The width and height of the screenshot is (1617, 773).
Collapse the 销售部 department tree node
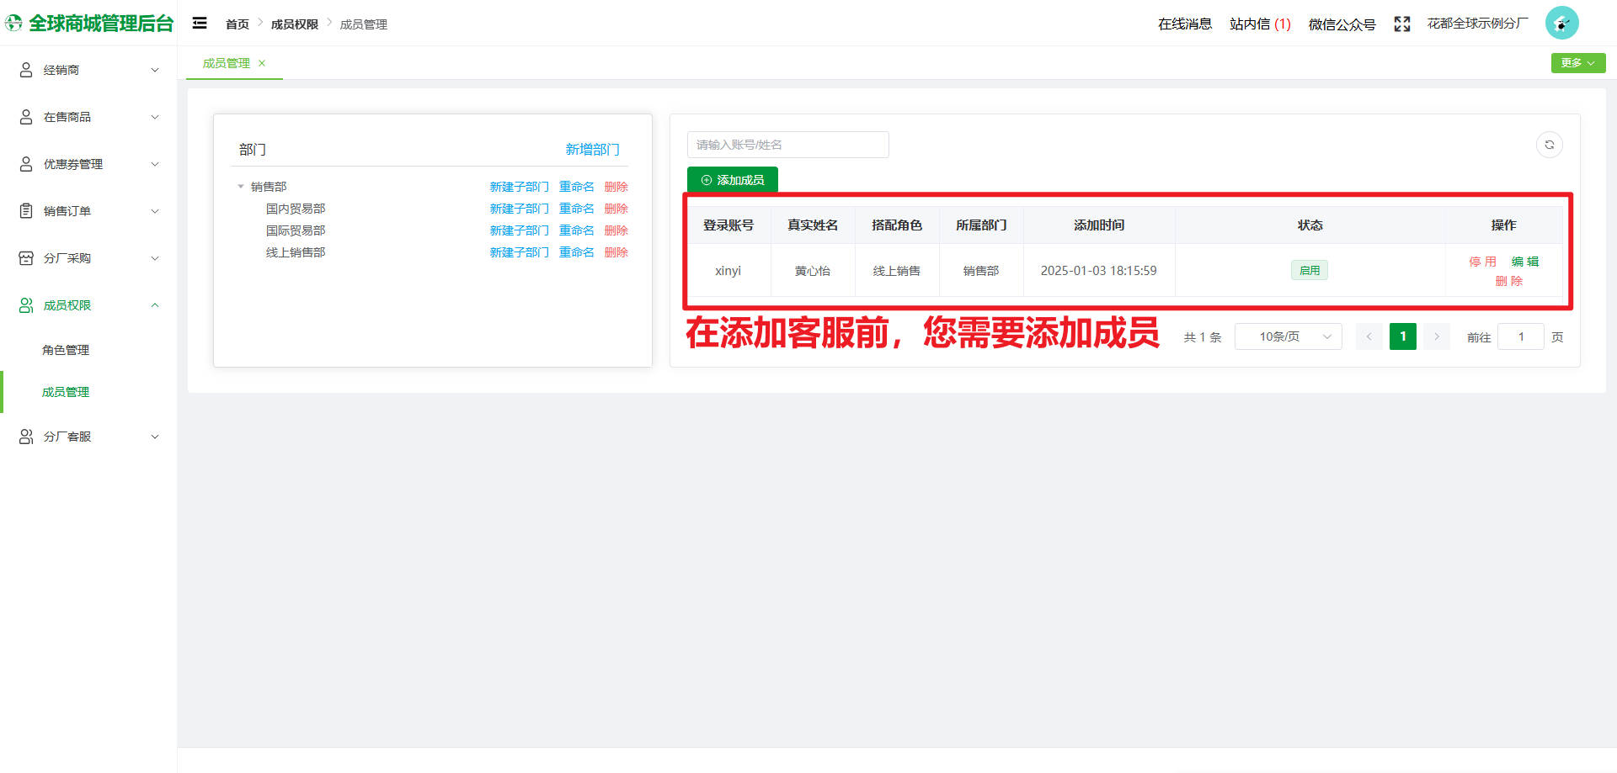[x=241, y=187]
